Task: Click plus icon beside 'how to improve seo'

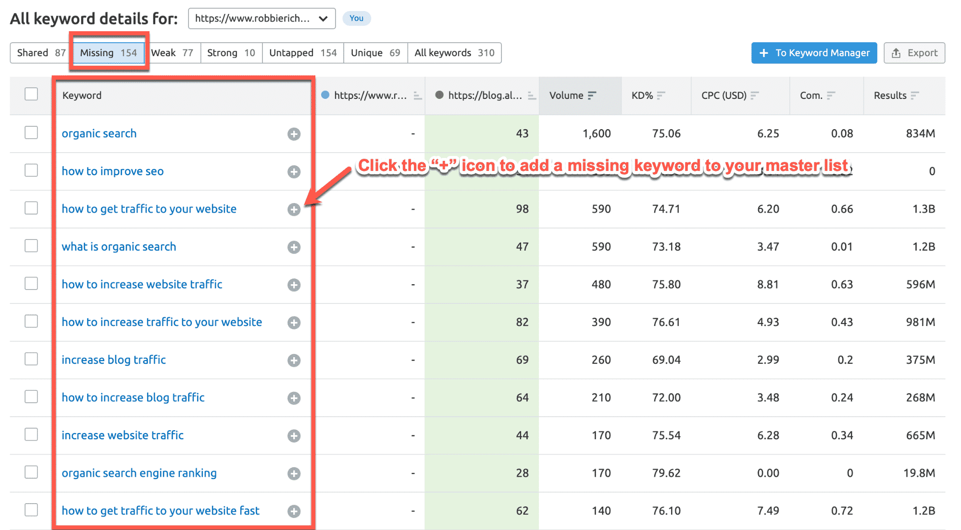Action: pyautogui.click(x=294, y=172)
